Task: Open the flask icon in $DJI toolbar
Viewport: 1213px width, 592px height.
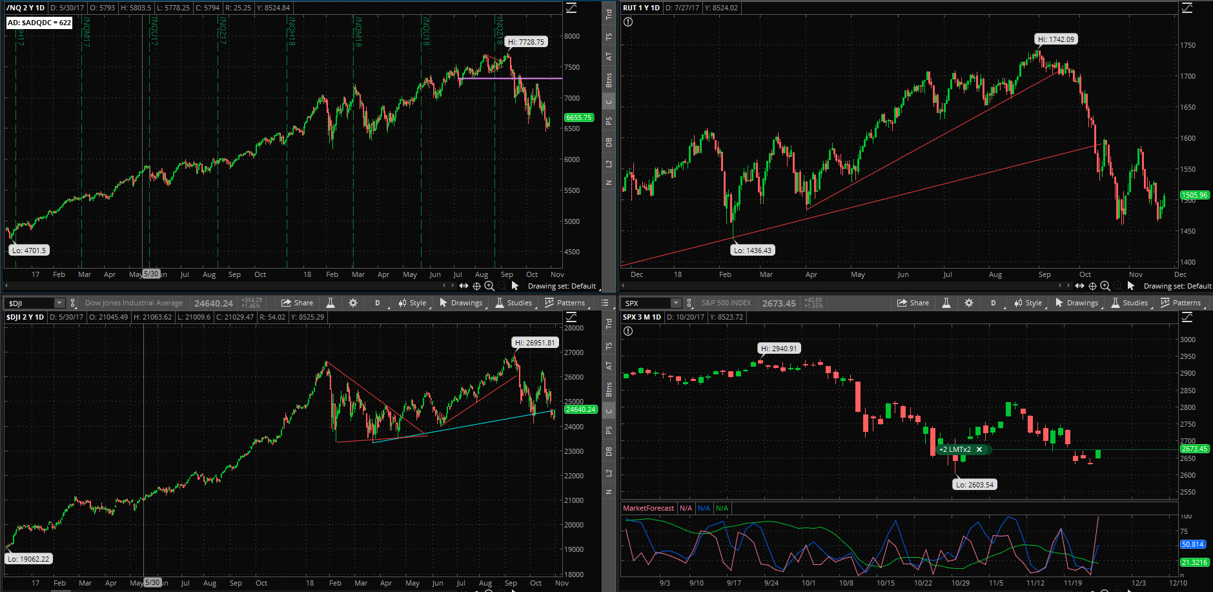Action: click(x=331, y=303)
